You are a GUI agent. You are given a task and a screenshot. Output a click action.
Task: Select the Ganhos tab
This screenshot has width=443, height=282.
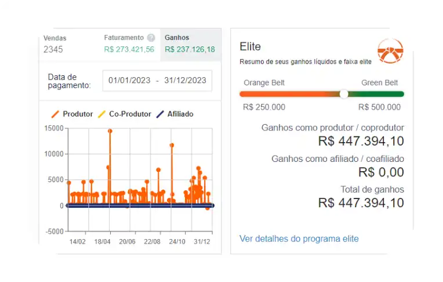point(190,44)
